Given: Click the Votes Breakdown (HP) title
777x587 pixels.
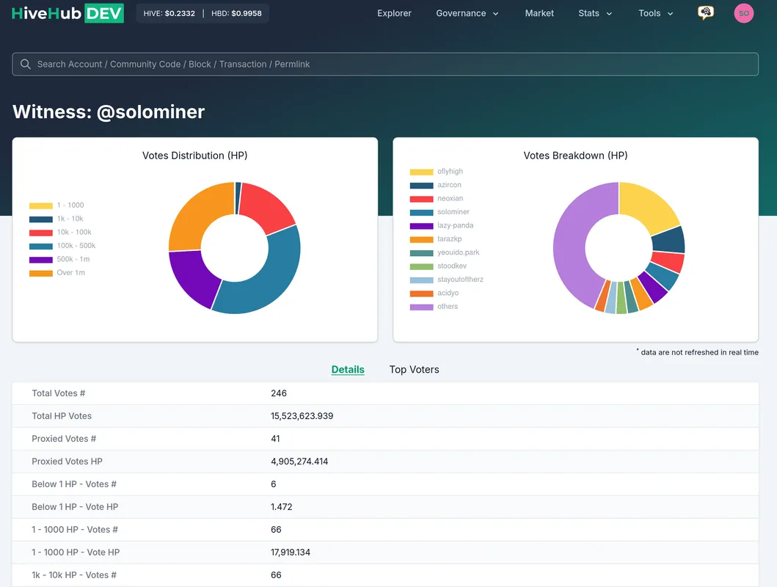Looking at the screenshot, I should click(x=575, y=156).
